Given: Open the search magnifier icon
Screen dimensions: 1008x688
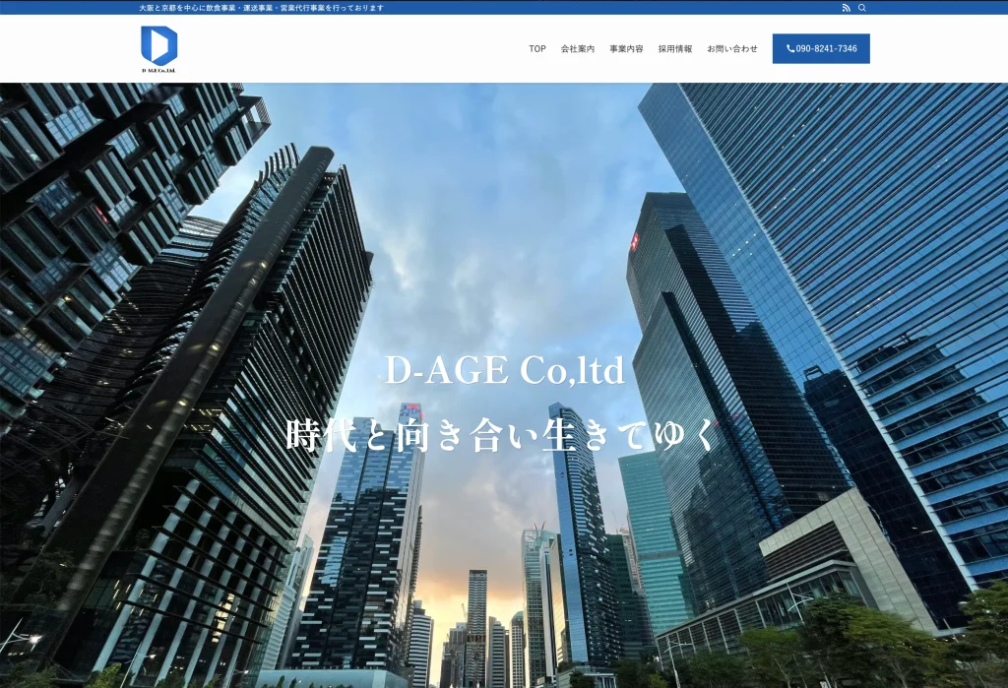Looking at the screenshot, I should click(x=862, y=8).
